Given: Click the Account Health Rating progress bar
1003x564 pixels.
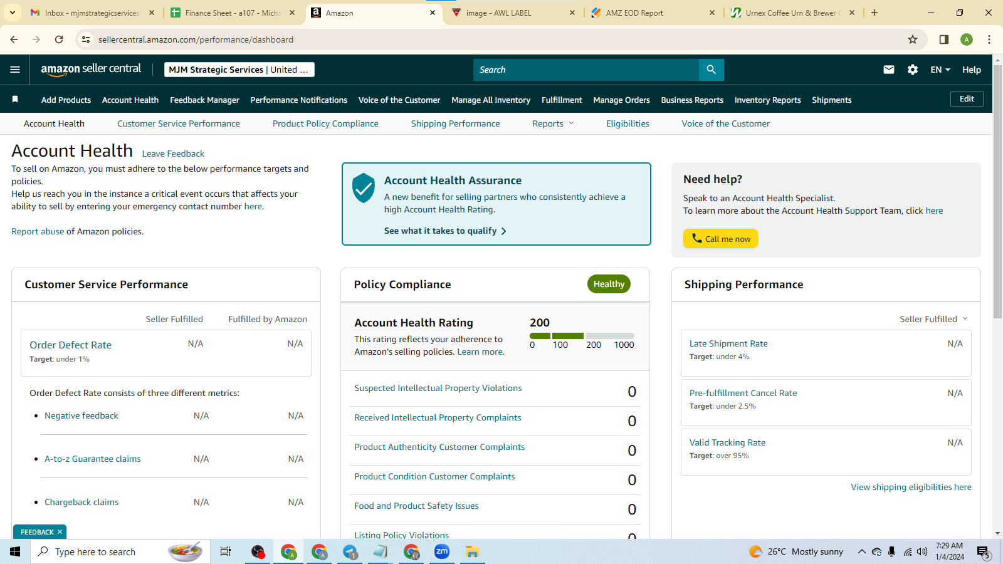Looking at the screenshot, I should (582, 336).
